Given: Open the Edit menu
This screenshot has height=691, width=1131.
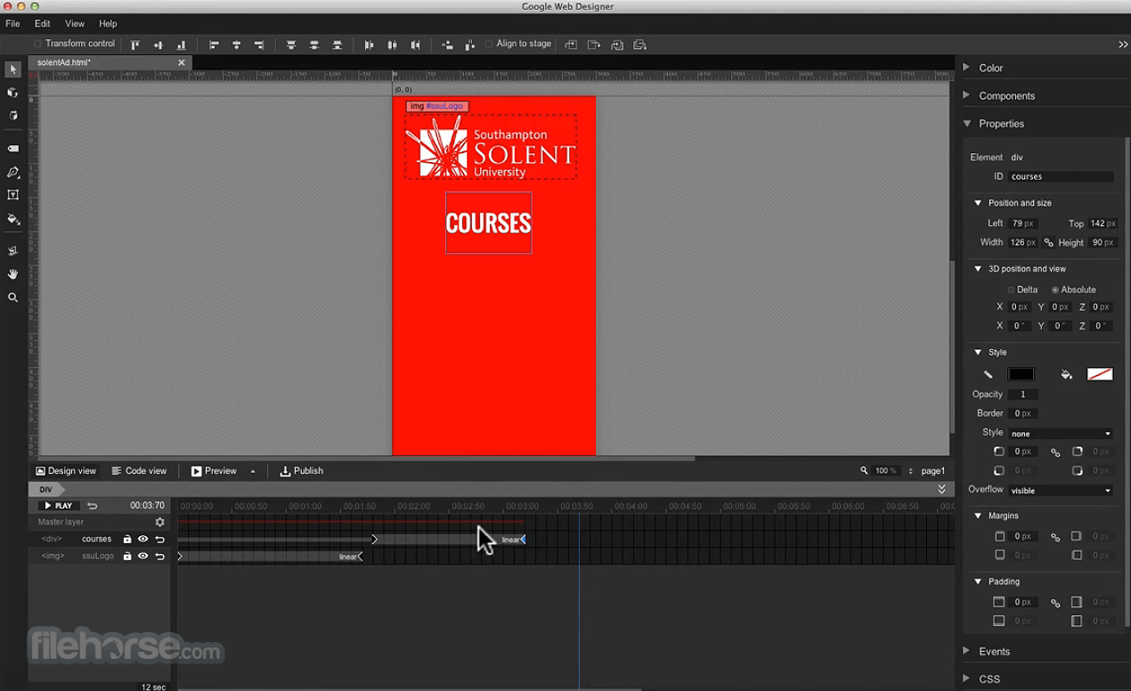Looking at the screenshot, I should coord(43,24).
